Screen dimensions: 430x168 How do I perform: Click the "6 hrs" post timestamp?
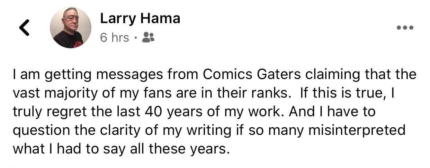tap(114, 38)
